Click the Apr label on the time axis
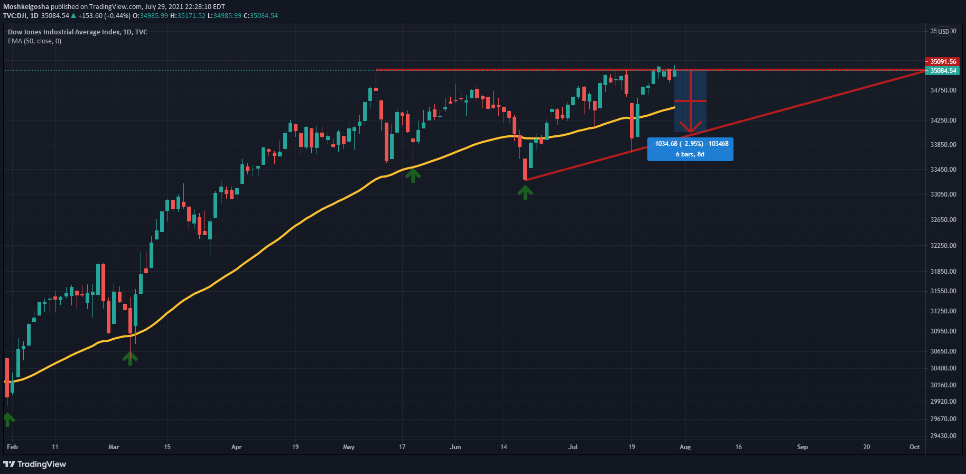Image resolution: width=966 pixels, height=474 pixels. click(237, 447)
